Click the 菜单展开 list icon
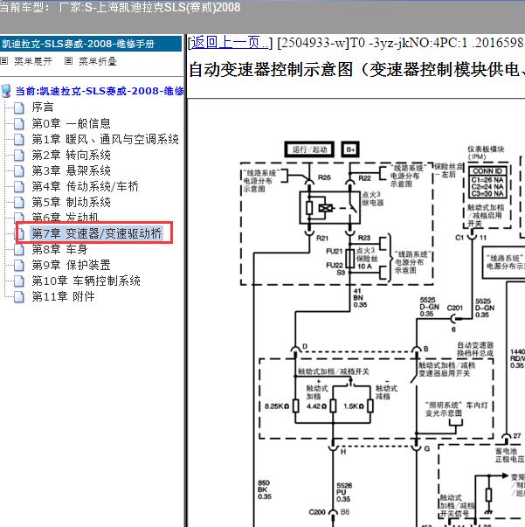Image resolution: width=525 pixels, height=527 pixels. (x=4, y=61)
